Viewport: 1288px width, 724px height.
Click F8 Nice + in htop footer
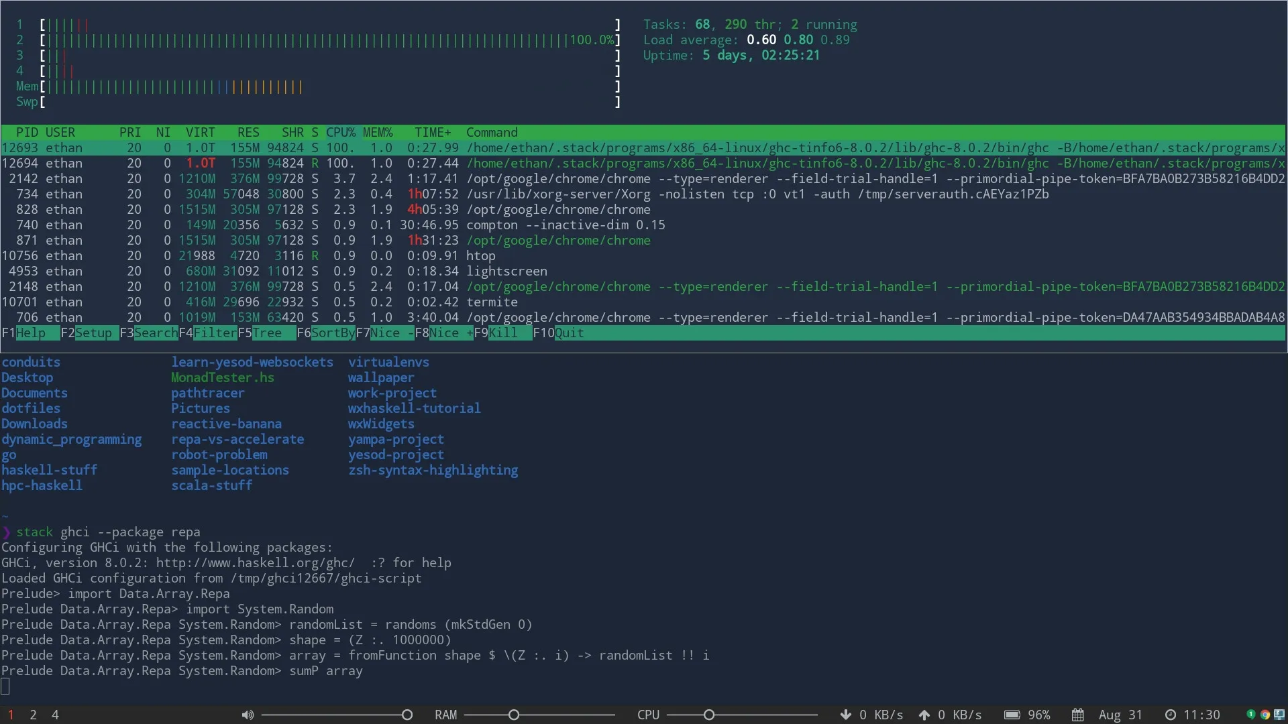tap(444, 333)
